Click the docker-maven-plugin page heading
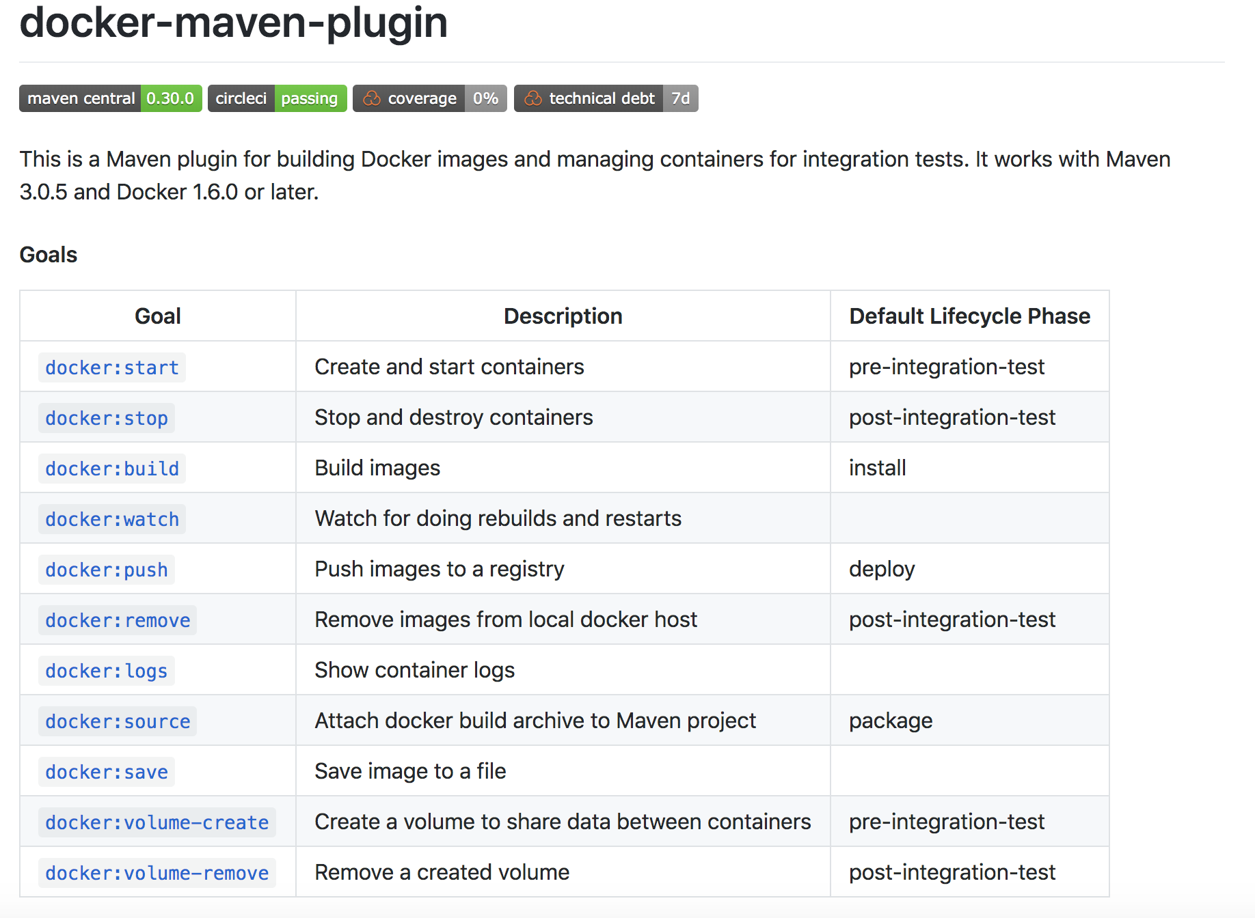The image size is (1255, 918). pyautogui.click(x=234, y=23)
